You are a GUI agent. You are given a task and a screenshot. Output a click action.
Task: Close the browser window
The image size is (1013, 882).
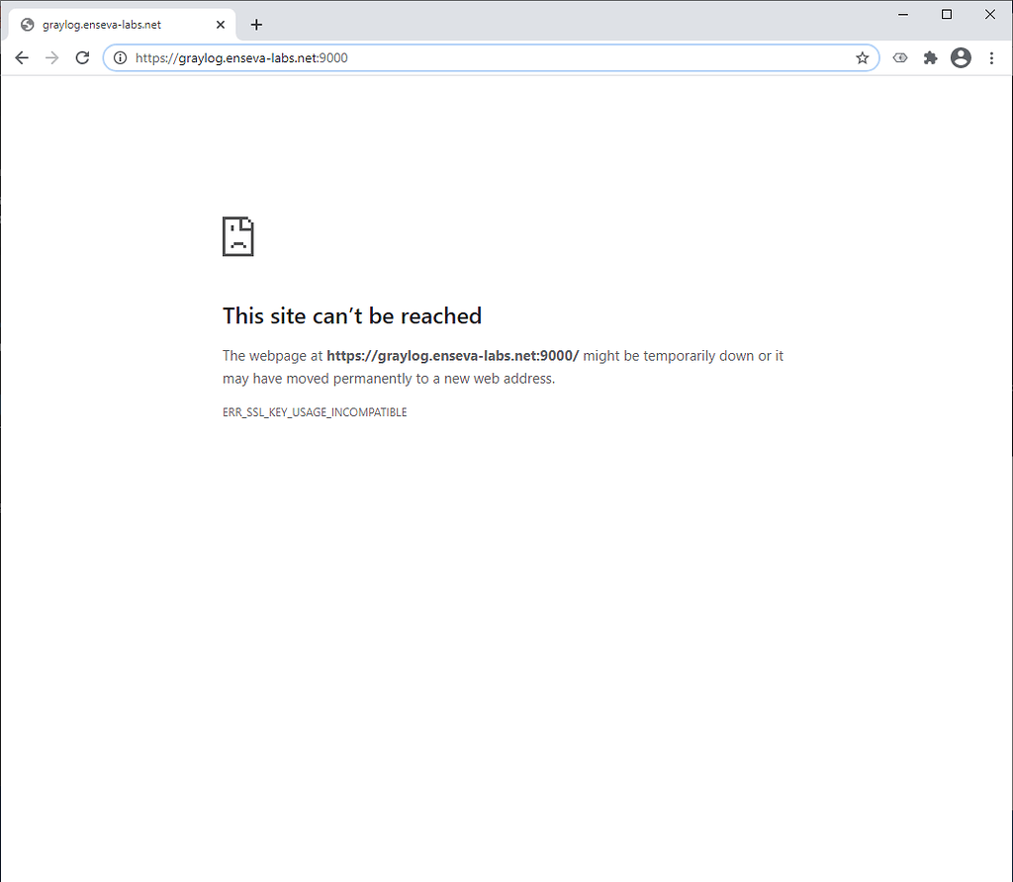[989, 14]
